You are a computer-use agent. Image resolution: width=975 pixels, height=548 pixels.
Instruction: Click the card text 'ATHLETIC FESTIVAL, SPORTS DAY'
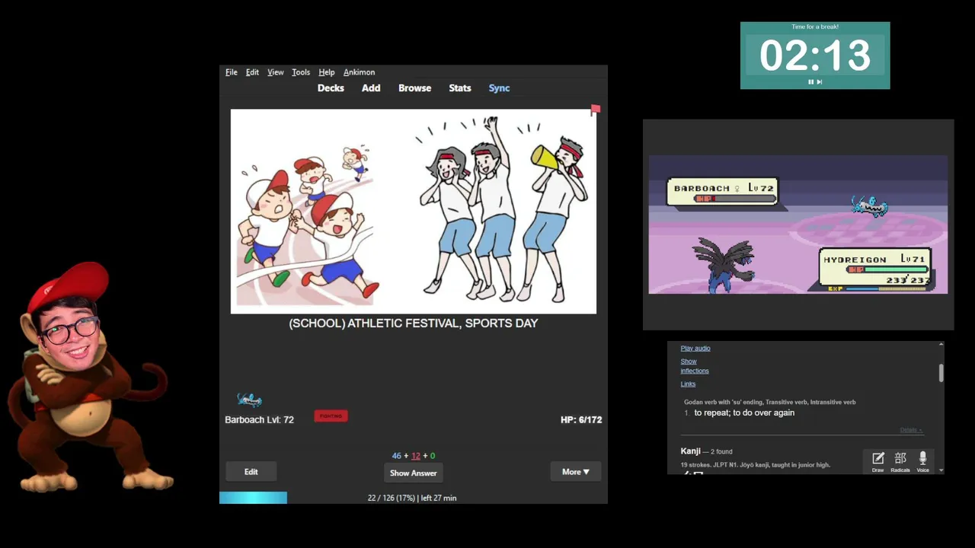pyautogui.click(x=443, y=323)
